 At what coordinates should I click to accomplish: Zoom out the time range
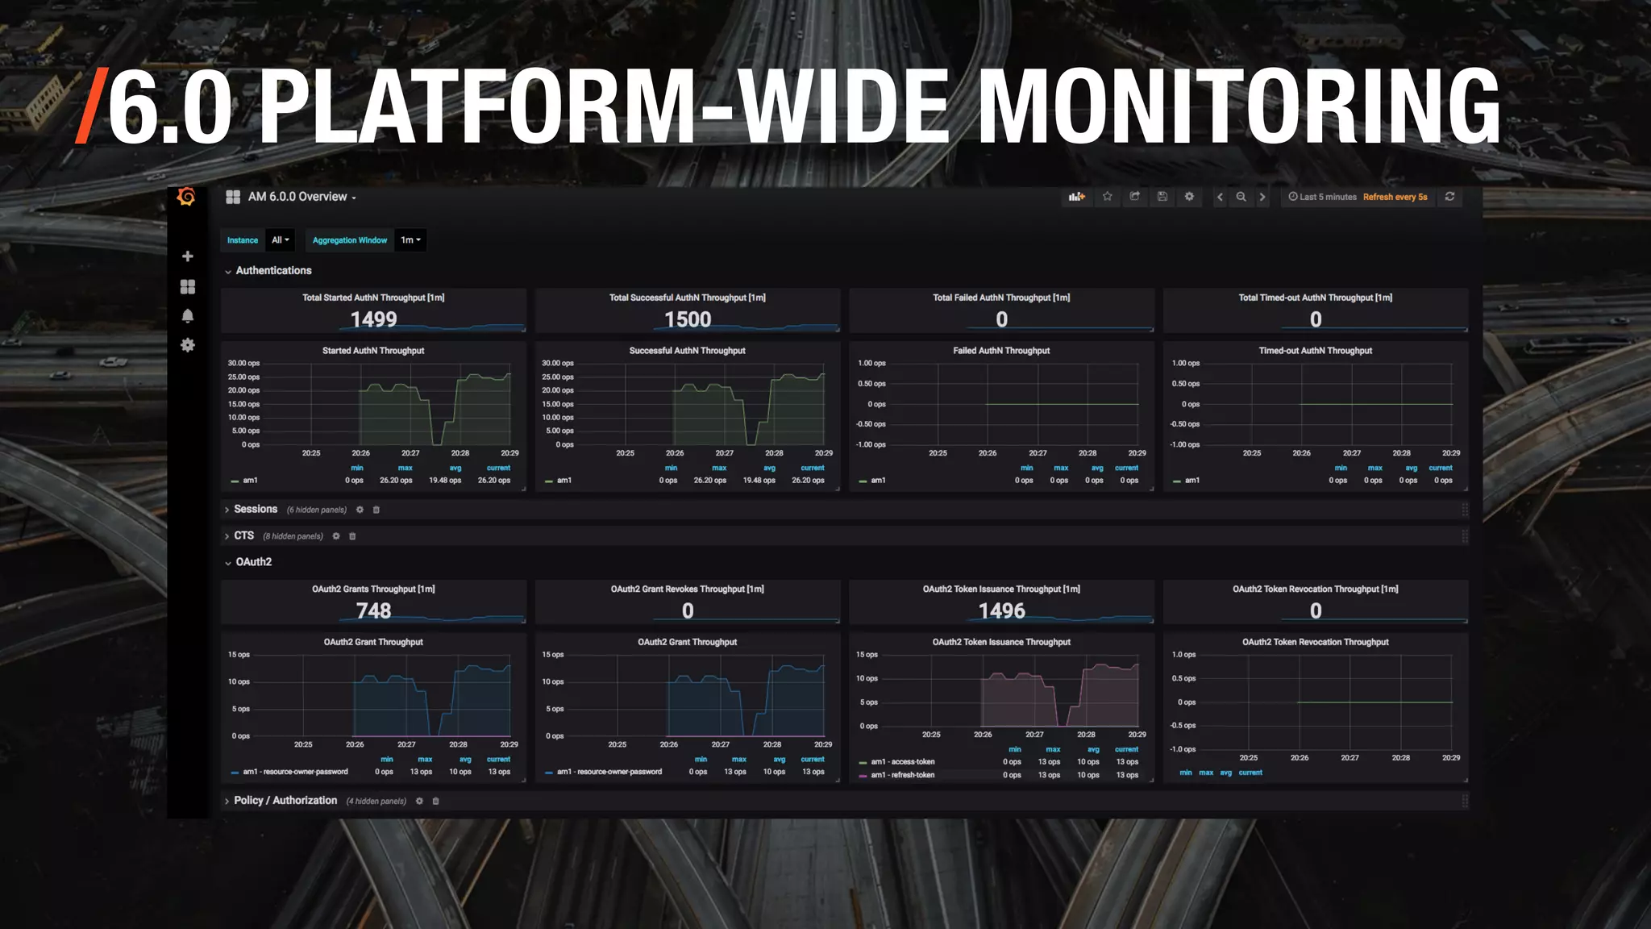tap(1241, 197)
